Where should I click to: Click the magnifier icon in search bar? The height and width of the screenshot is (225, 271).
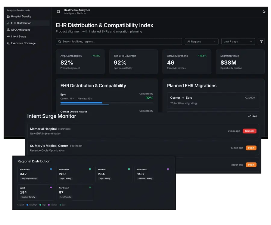pos(60,42)
